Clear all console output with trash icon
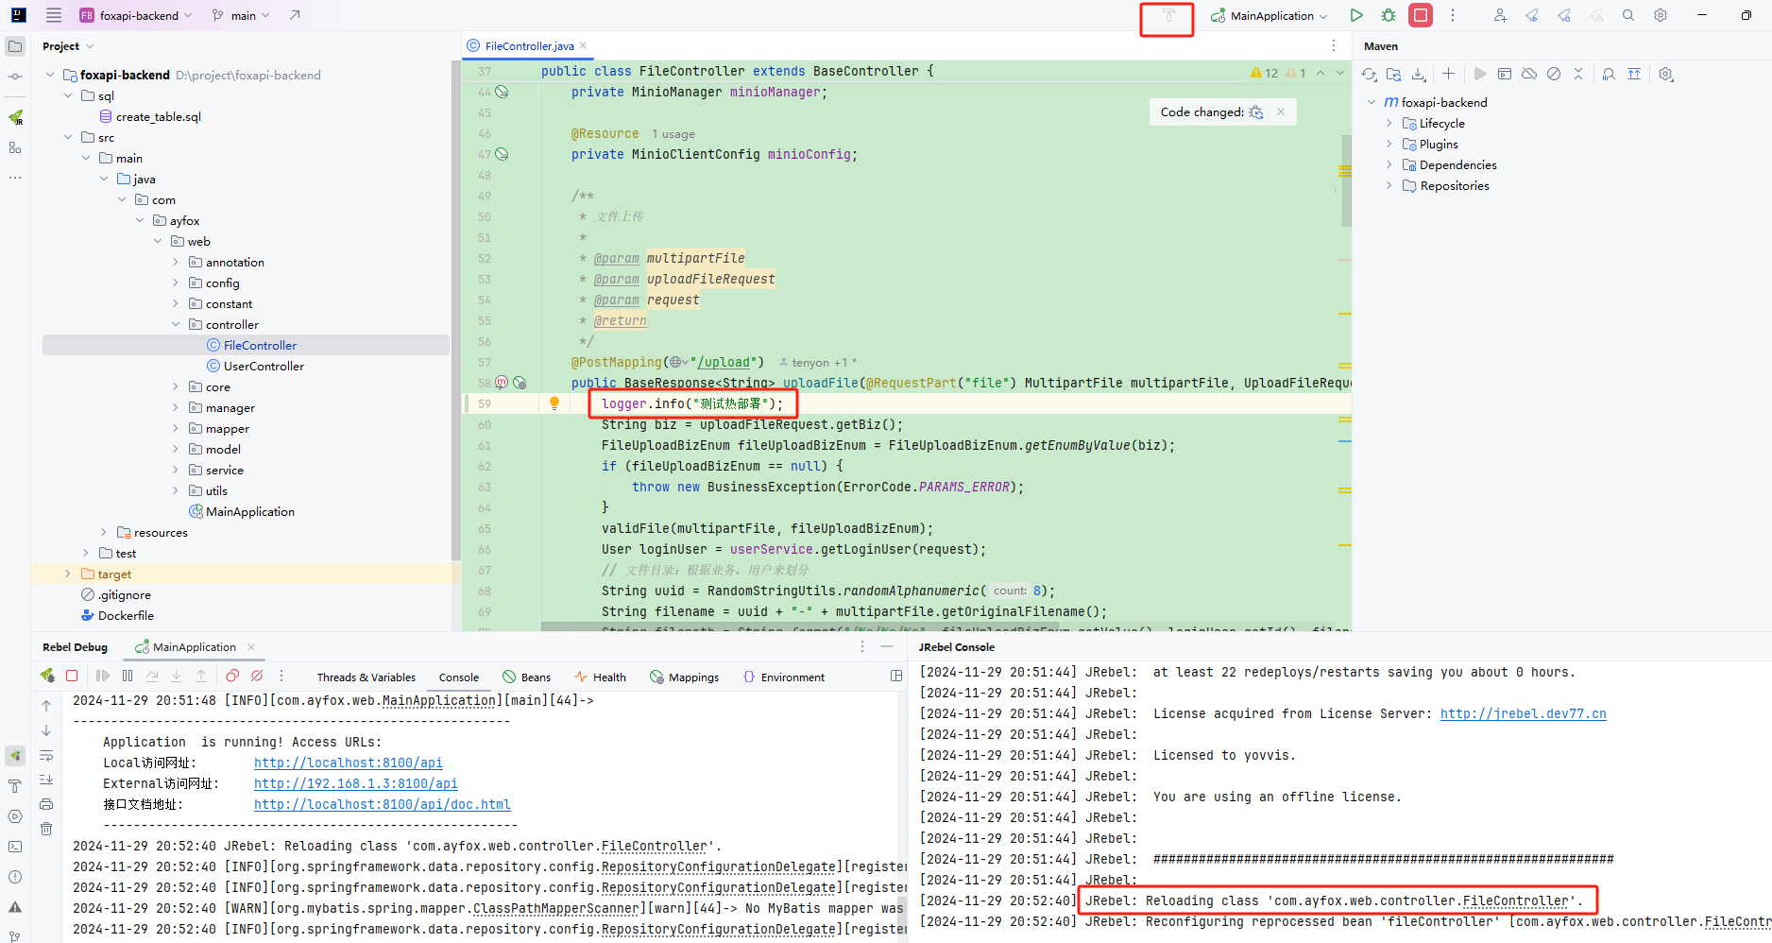 click(46, 829)
